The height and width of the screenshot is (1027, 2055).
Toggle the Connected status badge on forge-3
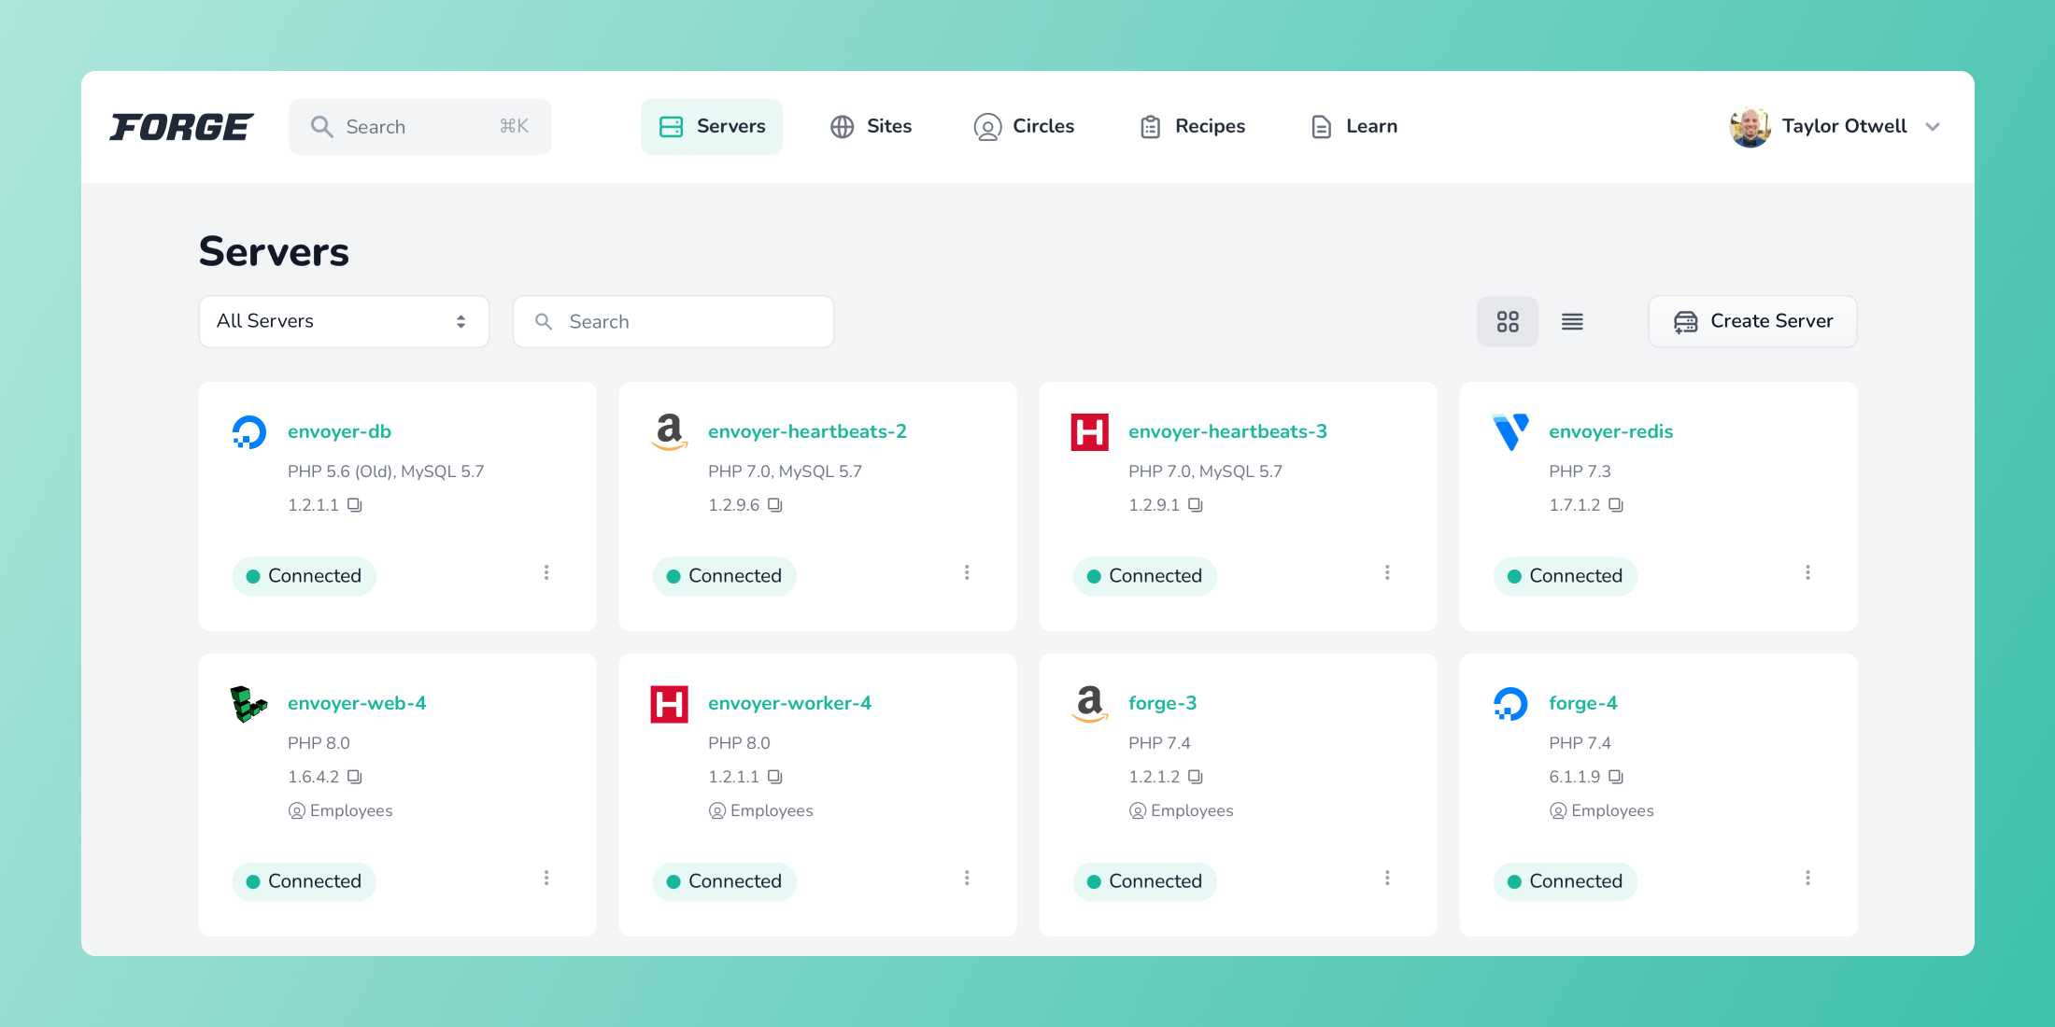pos(1144,880)
